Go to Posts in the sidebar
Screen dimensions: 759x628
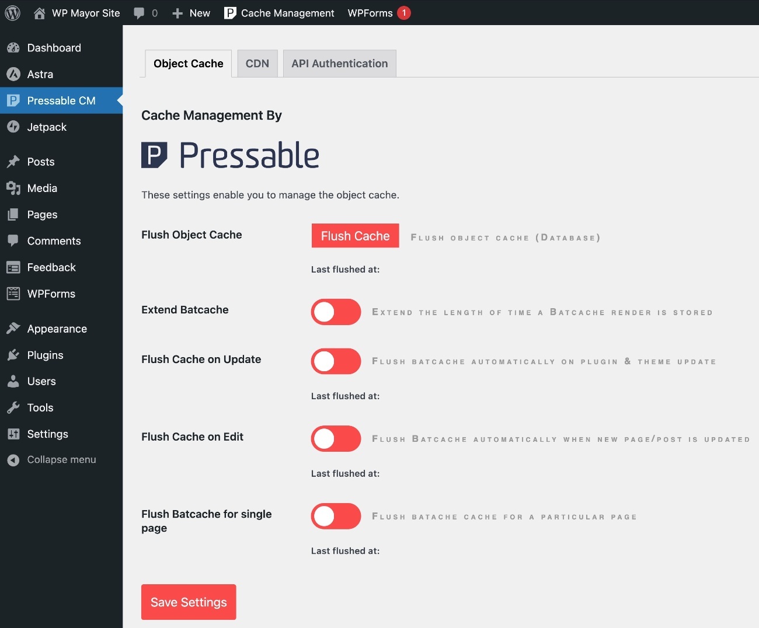click(41, 162)
